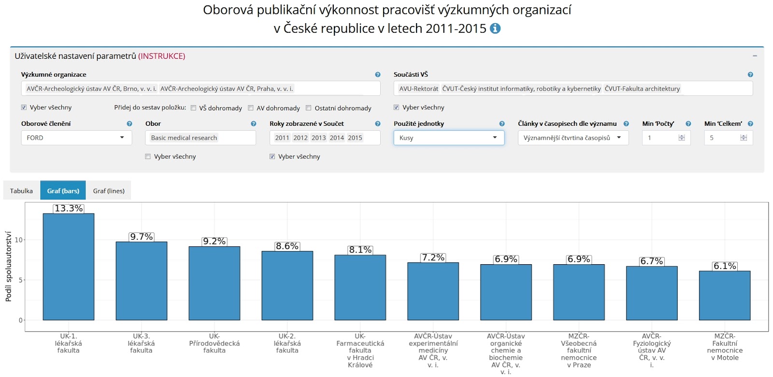
Task: Click the ČVUT-Fakulta architektury tag
Action: click(x=642, y=89)
